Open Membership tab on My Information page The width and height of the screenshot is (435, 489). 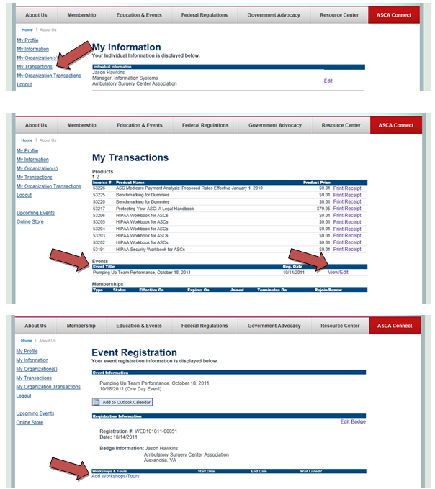(x=81, y=15)
